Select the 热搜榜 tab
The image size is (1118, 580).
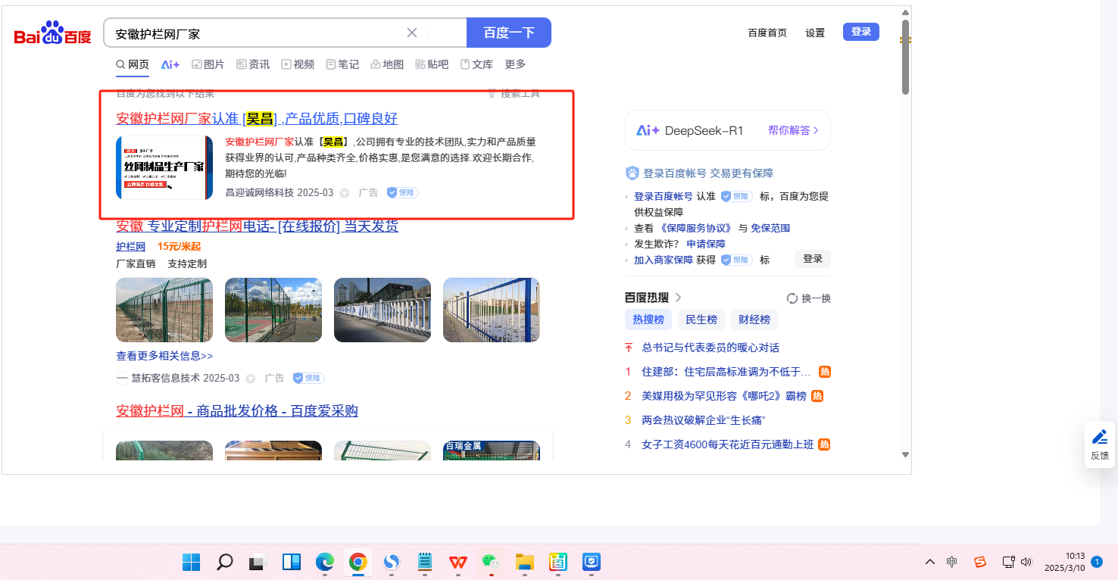click(648, 320)
